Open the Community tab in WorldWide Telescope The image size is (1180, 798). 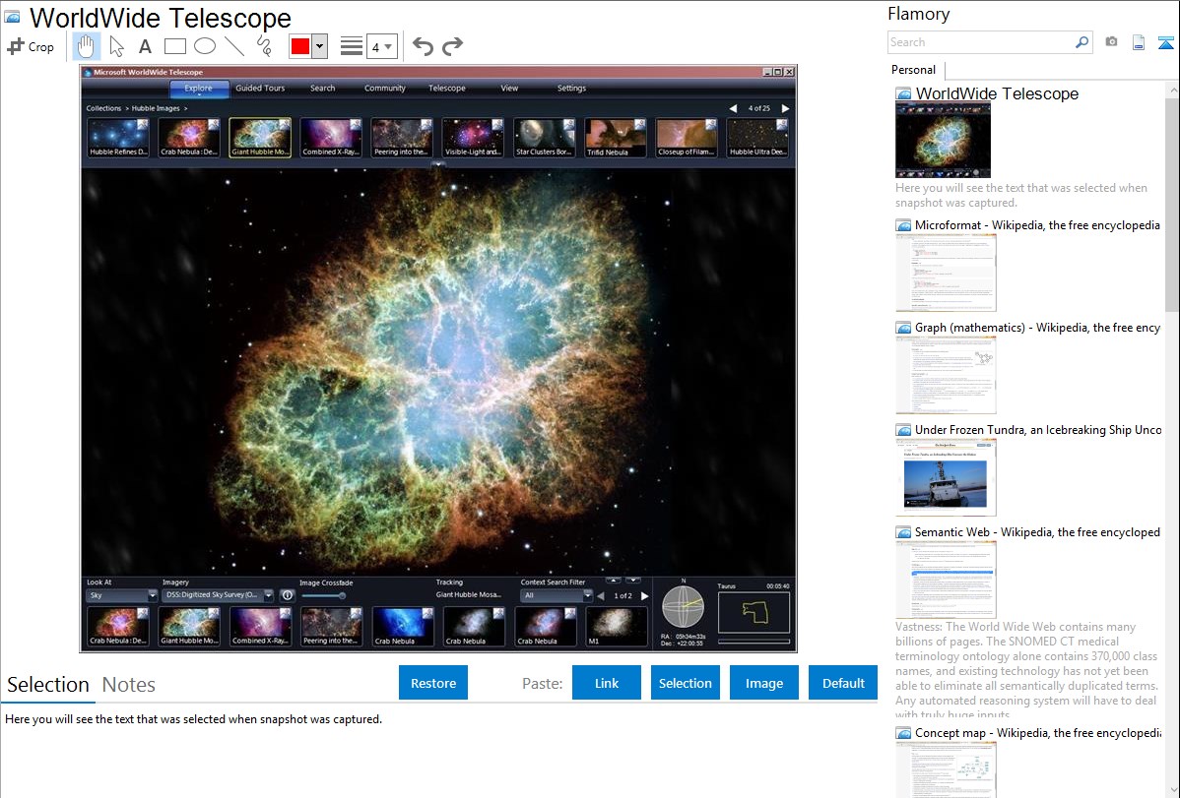coord(385,88)
